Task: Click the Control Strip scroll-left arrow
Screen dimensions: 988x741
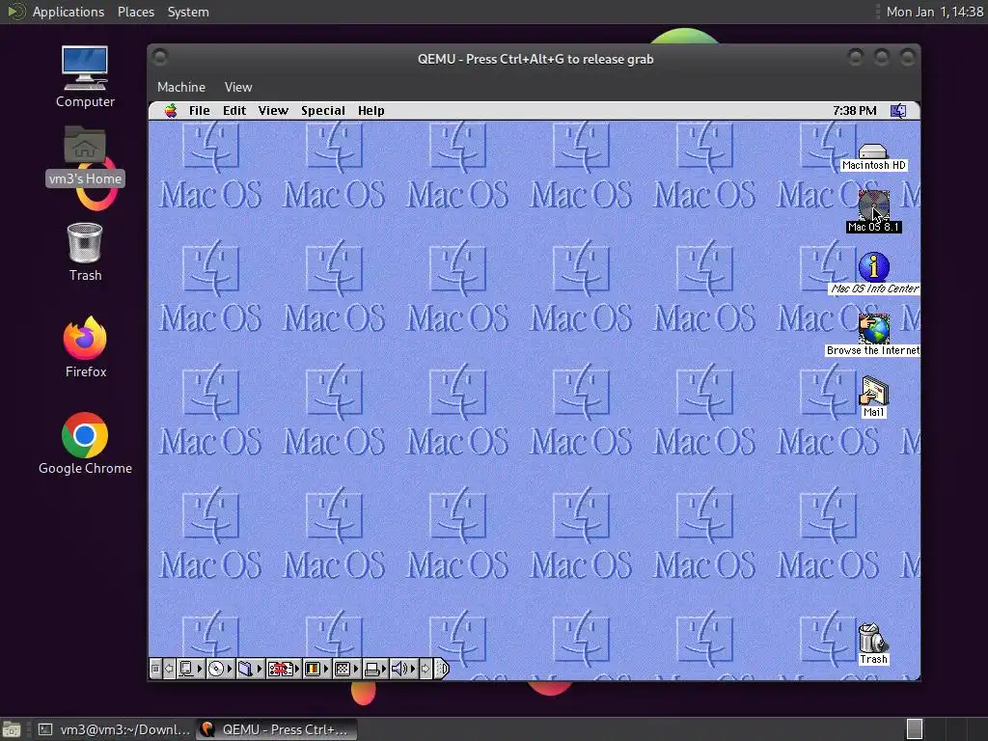Action: (x=169, y=669)
